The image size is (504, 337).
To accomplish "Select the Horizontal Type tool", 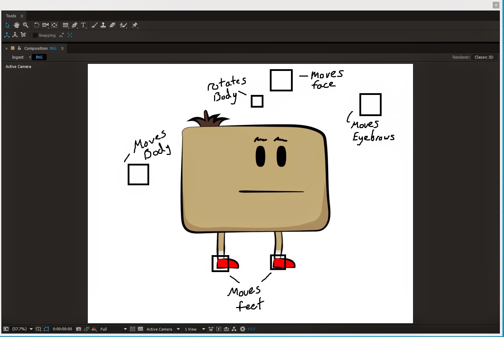I will (83, 25).
